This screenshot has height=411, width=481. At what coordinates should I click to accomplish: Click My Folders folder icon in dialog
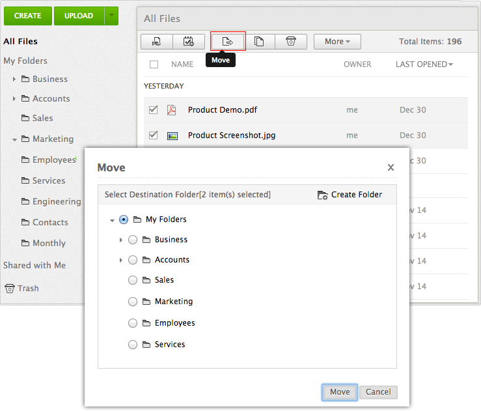137,220
